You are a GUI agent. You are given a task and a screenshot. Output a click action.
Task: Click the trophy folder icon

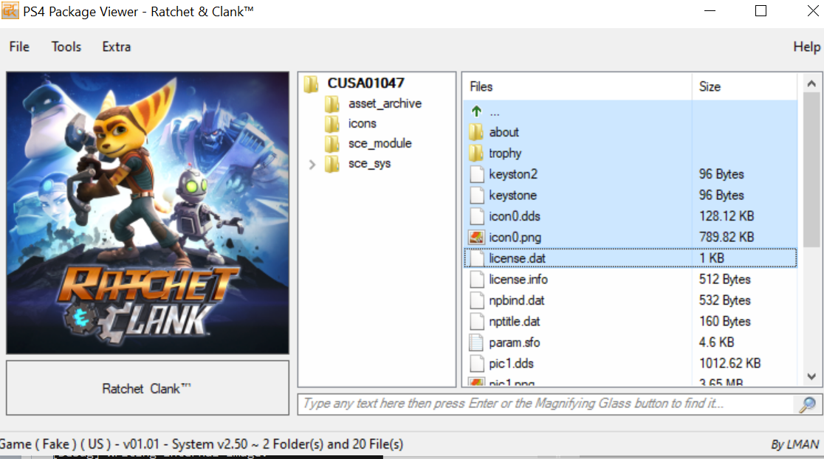pos(476,153)
